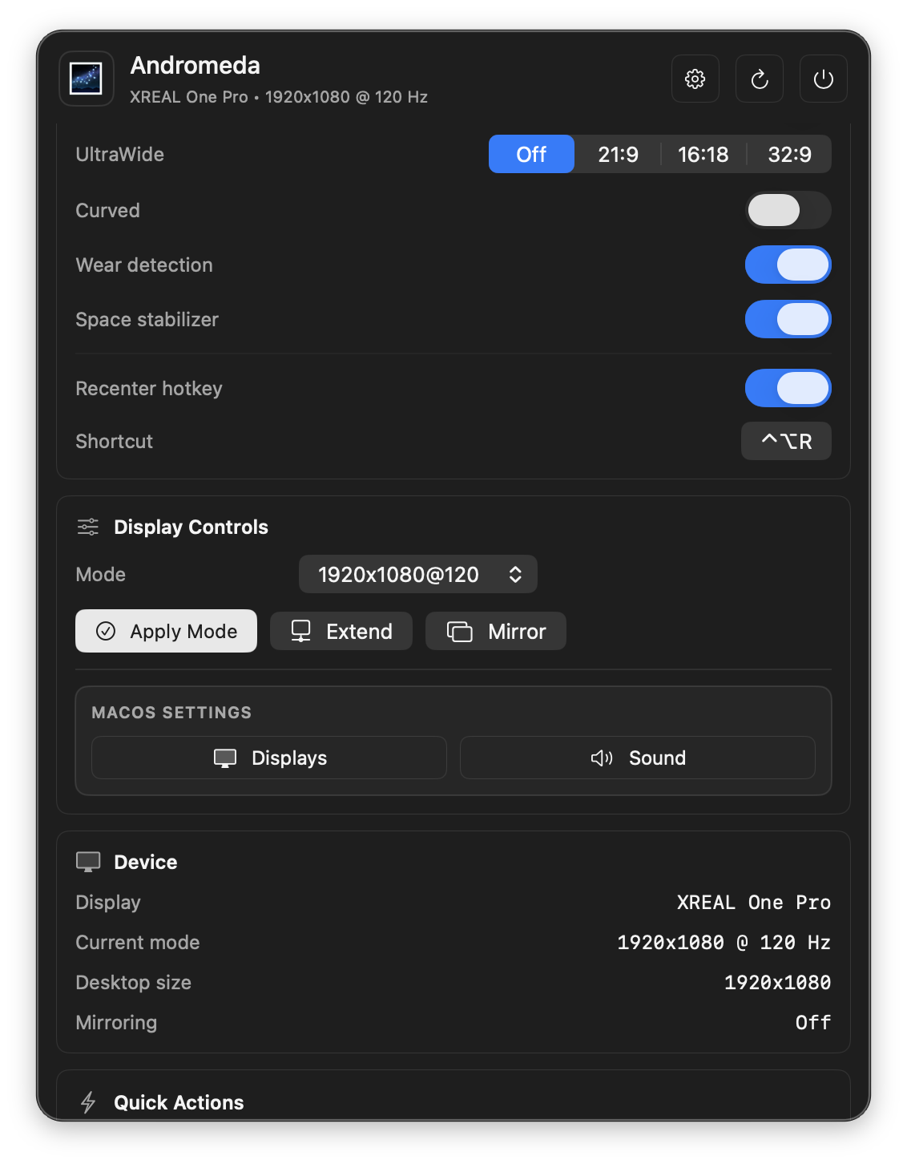The width and height of the screenshot is (907, 1164).
Task: Open macOS Displays settings
Action: pos(269,758)
